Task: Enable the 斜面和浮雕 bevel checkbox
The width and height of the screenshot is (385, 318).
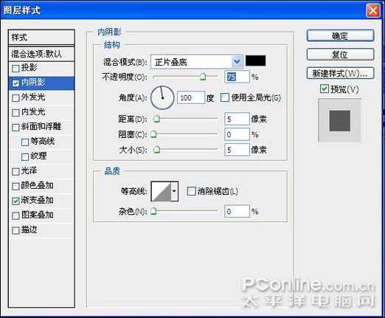Action: [x=15, y=128]
